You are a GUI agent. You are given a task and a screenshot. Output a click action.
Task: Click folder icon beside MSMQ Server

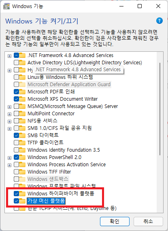click(22, 106)
